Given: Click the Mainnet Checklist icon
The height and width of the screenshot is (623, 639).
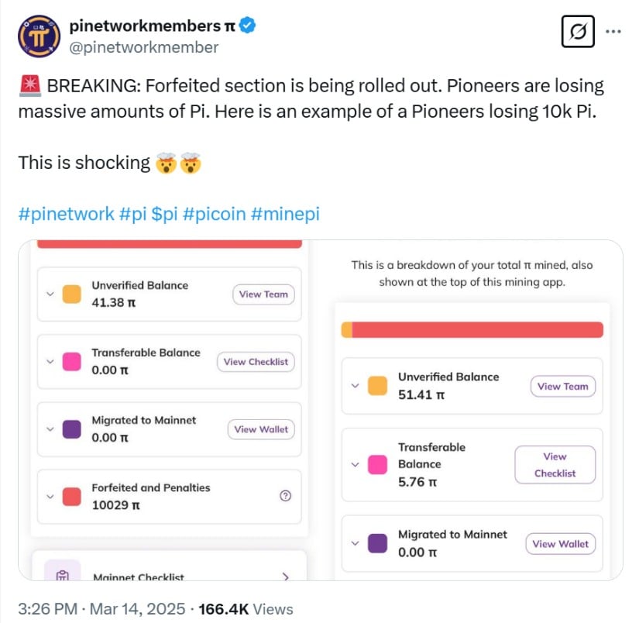Looking at the screenshot, I should (64, 575).
